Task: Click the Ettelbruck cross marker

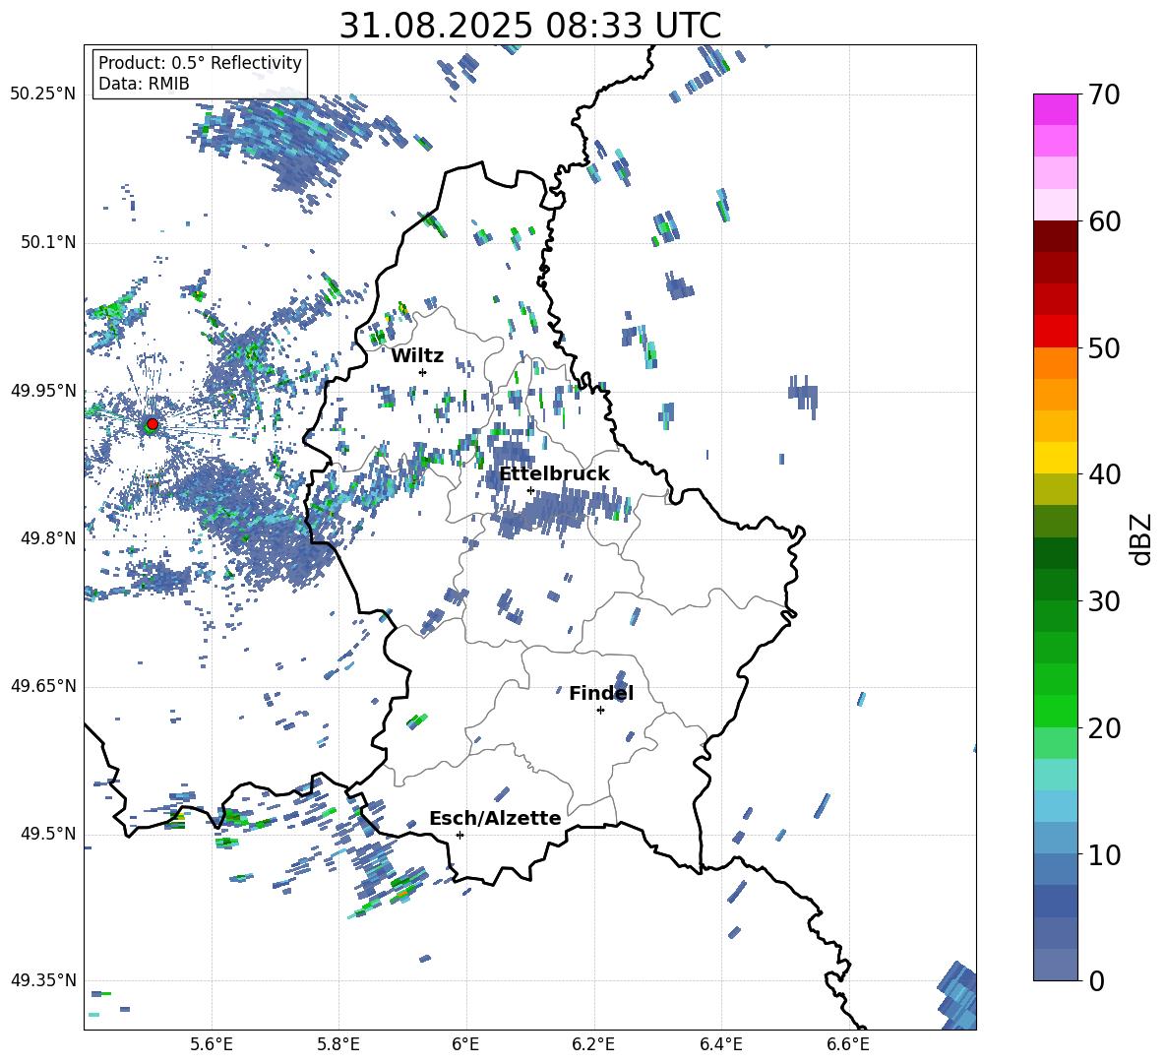Action: point(530,490)
